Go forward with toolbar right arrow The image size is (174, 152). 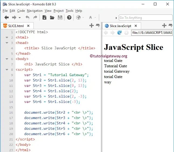14,17
